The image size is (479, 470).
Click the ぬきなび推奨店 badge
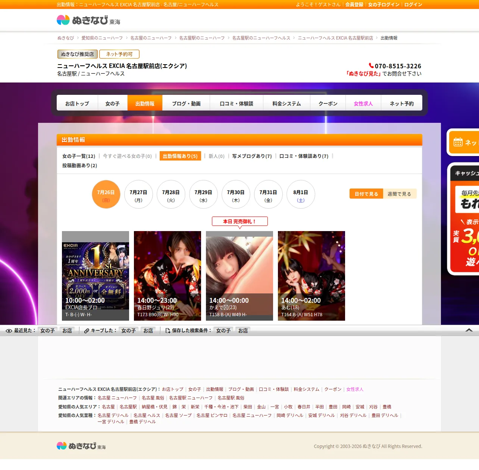(x=78, y=54)
